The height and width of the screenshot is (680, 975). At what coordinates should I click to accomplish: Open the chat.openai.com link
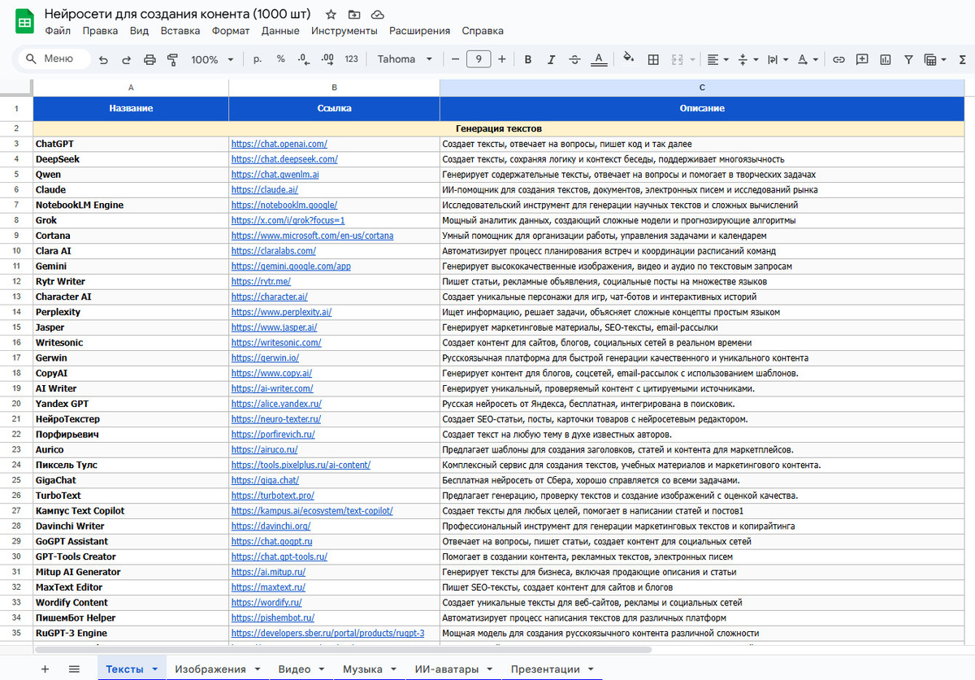click(279, 144)
